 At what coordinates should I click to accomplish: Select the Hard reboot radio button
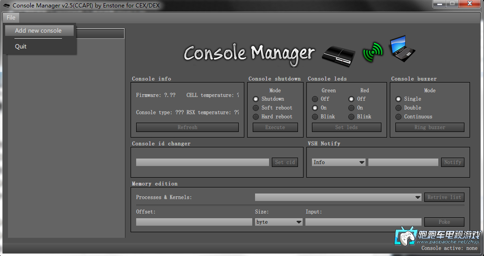pyautogui.click(x=256, y=117)
